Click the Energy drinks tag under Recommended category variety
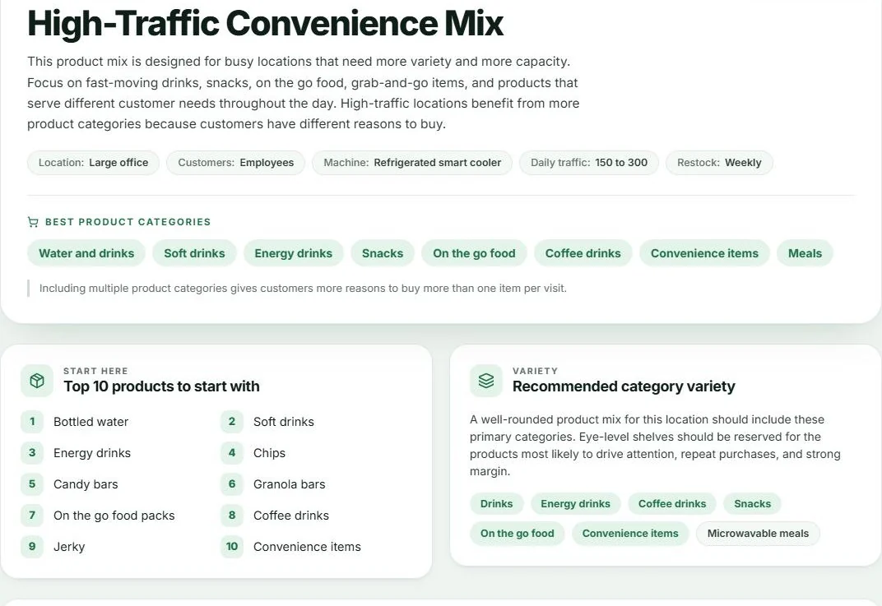 point(575,504)
